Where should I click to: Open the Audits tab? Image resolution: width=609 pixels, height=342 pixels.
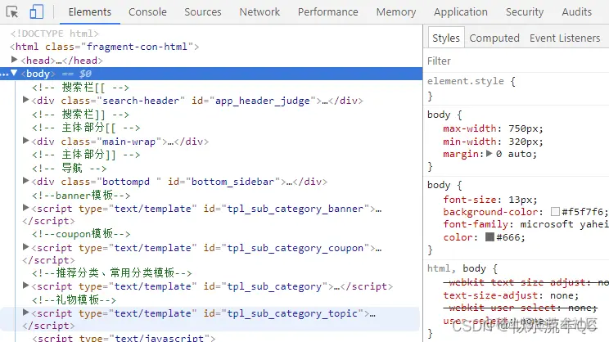pyautogui.click(x=577, y=12)
